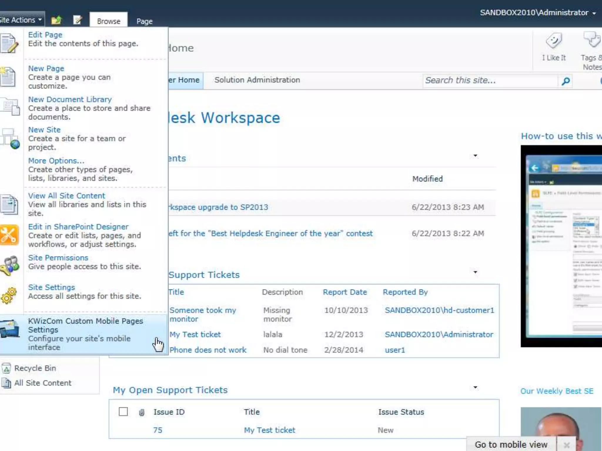This screenshot has height=451, width=602.
Task: Click the SharePoint Designer tools icon
Action: [9, 235]
